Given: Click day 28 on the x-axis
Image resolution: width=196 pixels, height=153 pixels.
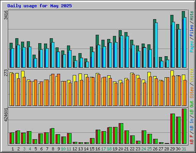Looking at the screenshot, I should click(x=167, y=149).
